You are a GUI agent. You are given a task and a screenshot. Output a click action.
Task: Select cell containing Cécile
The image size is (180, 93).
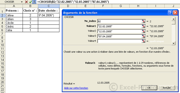14,23
